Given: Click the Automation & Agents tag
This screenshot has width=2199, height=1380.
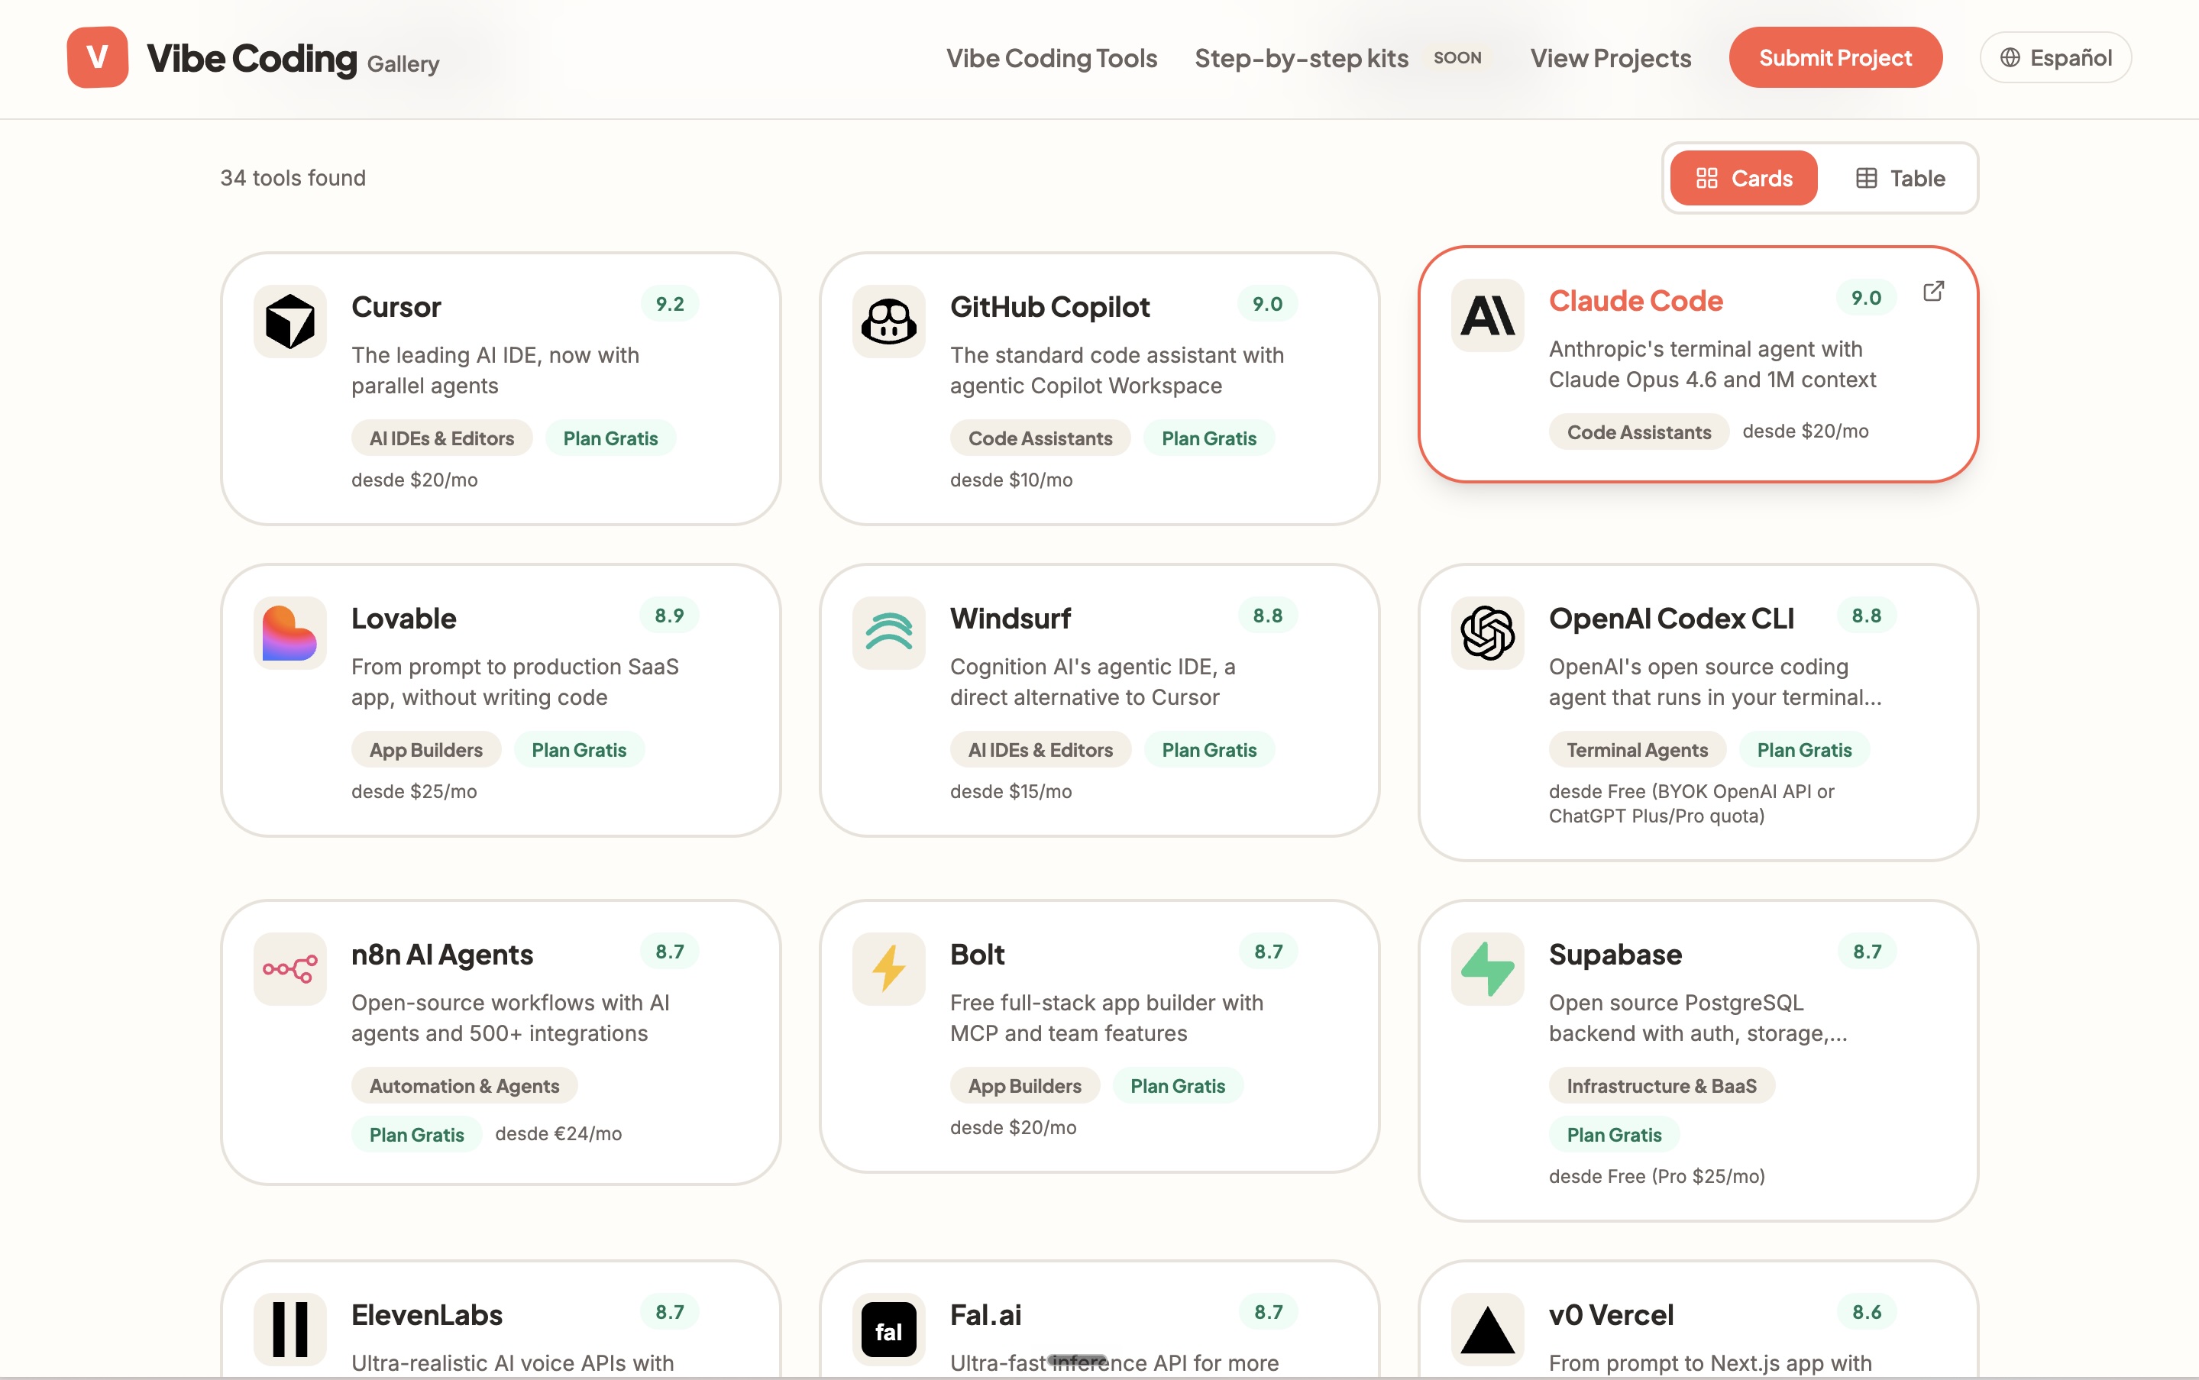Looking at the screenshot, I should coord(464,1085).
